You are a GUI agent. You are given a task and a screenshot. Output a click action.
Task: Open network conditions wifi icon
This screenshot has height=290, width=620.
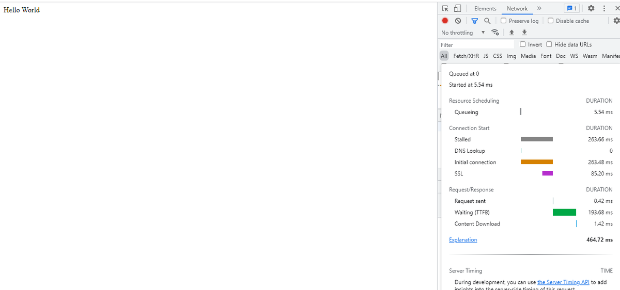[x=495, y=33]
